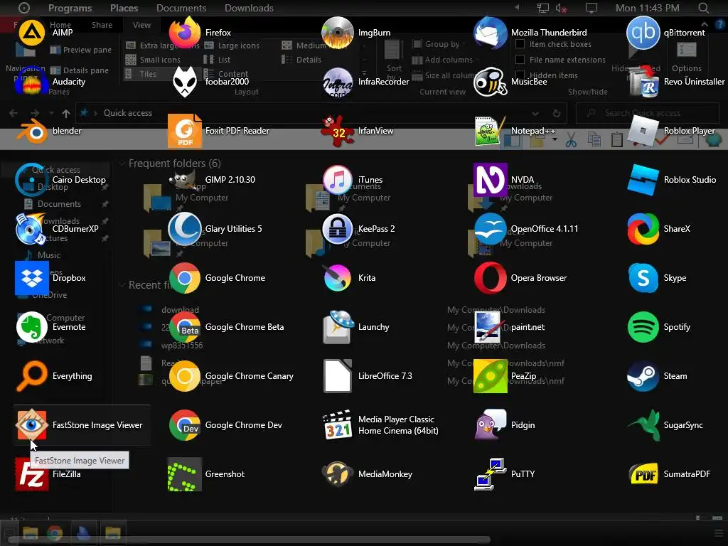Open MediaMonkey
This screenshot has width=728, height=546.
368,474
